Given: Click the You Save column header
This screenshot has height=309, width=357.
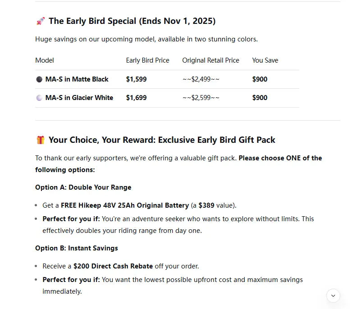Looking at the screenshot, I should [265, 60].
